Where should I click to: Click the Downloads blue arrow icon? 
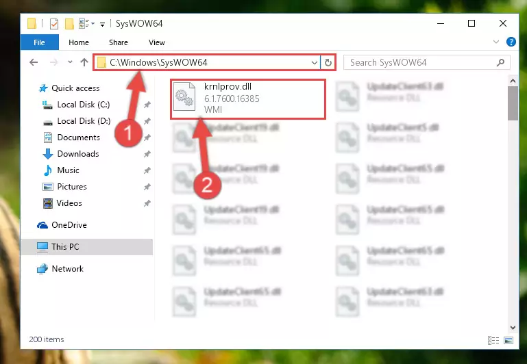[x=48, y=154]
